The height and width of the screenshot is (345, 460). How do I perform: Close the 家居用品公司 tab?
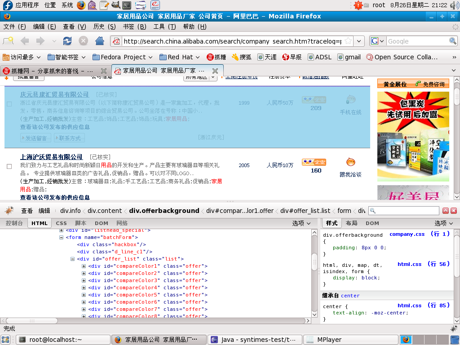(215, 71)
